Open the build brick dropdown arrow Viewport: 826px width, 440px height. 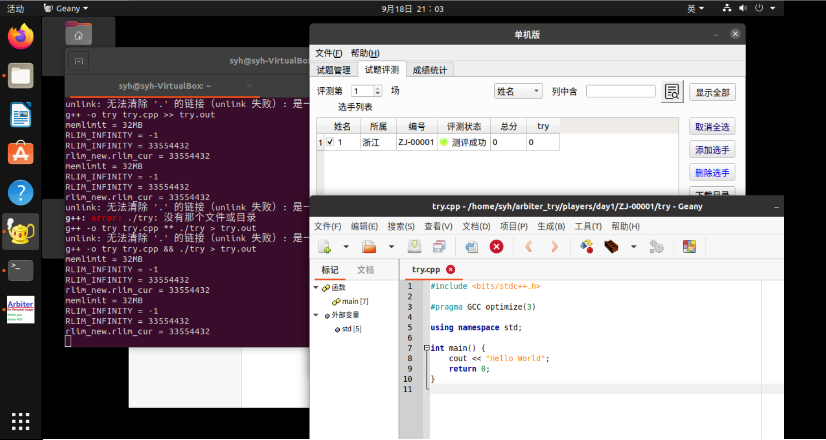tap(633, 247)
